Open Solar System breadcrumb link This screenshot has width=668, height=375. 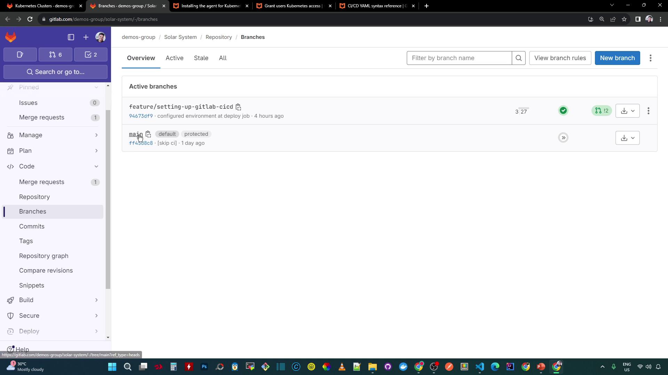click(x=180, y=37)
